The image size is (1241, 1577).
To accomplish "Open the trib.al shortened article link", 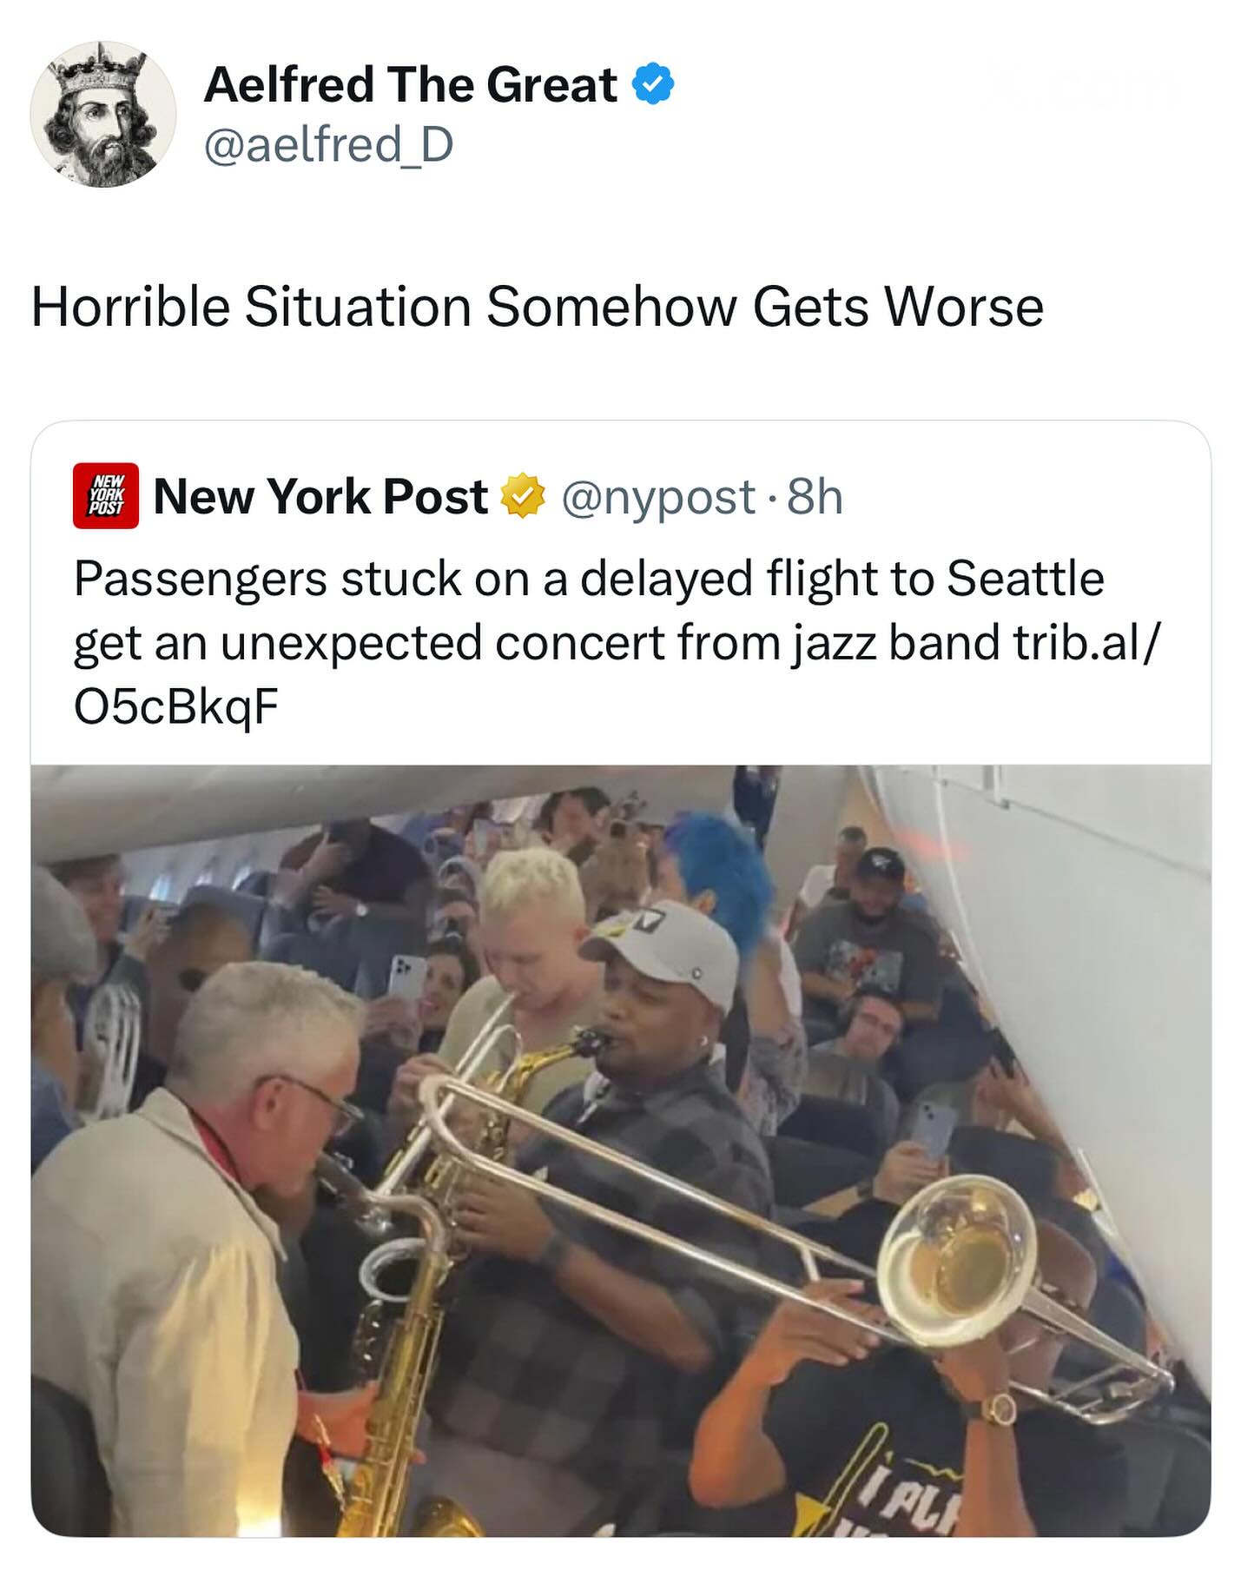I will [x=616, y=675].
